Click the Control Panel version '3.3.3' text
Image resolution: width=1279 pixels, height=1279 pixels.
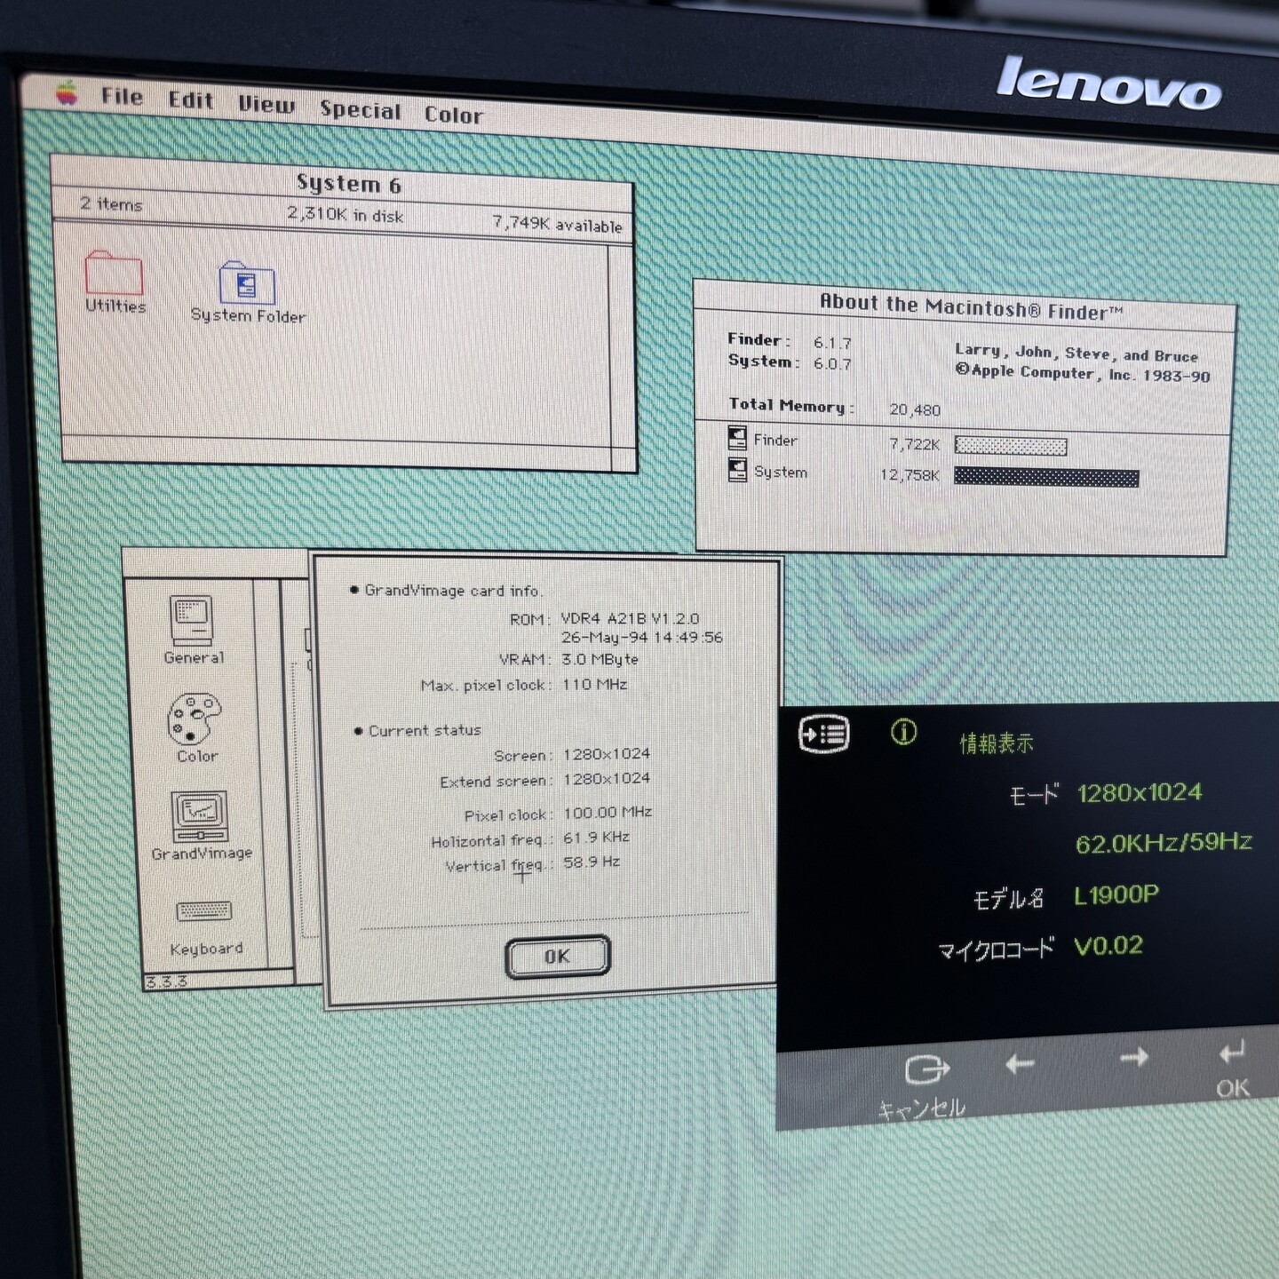[166, 981]
